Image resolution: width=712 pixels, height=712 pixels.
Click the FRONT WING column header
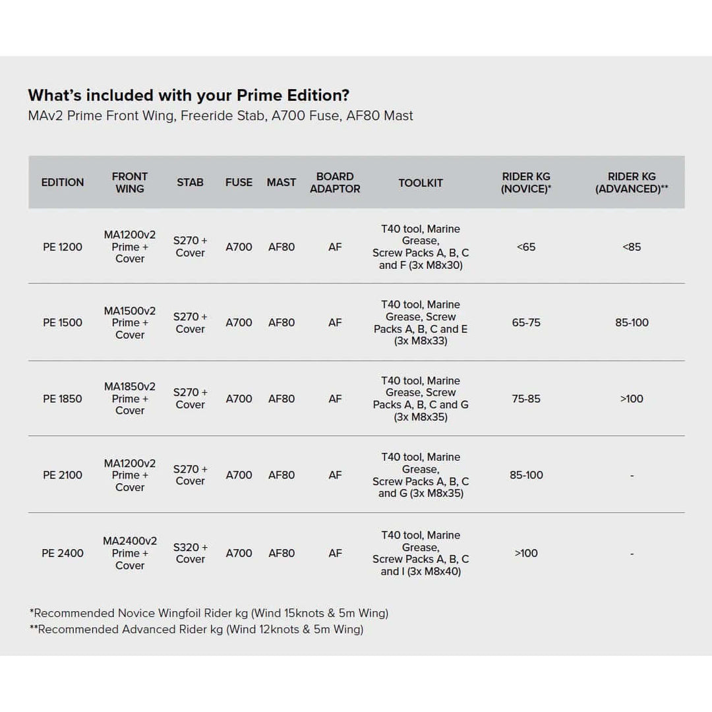pos(130,183)
